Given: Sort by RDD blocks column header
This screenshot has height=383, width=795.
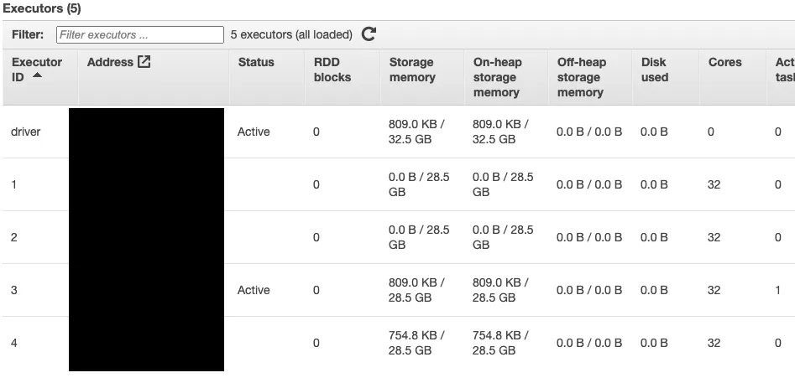Looking at the screenshot, I should click(x=332, y=70).
